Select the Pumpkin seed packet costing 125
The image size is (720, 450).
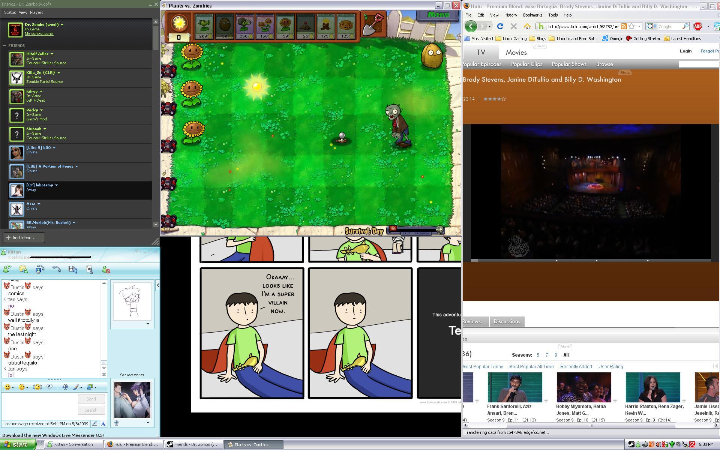click(346, 26)
